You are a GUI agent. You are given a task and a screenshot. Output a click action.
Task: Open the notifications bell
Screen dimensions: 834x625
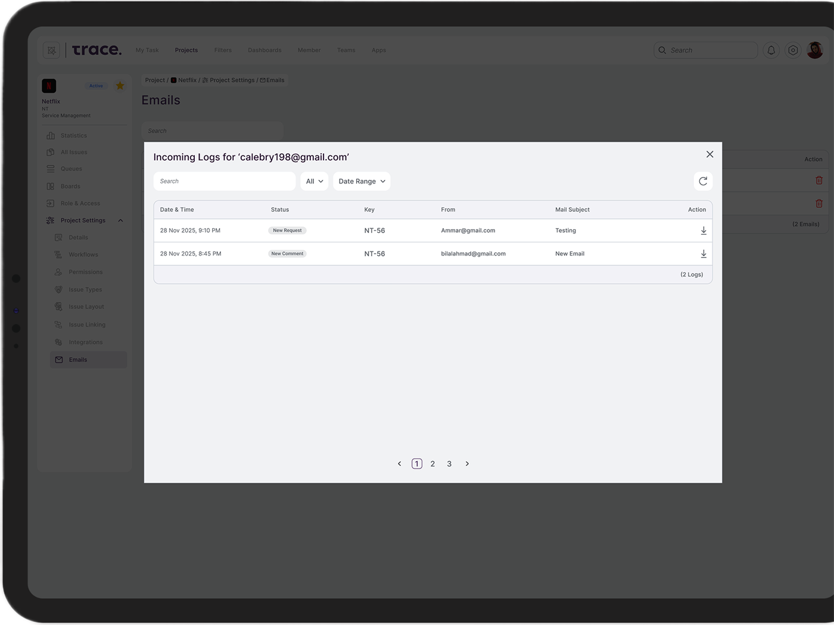tap(771, 50)
